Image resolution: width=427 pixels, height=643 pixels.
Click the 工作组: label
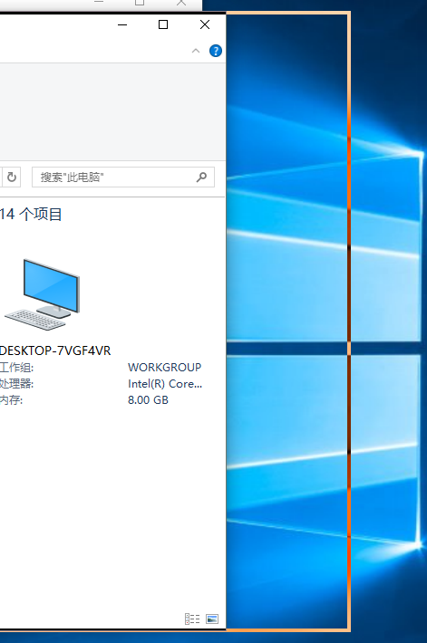(16, 368)
